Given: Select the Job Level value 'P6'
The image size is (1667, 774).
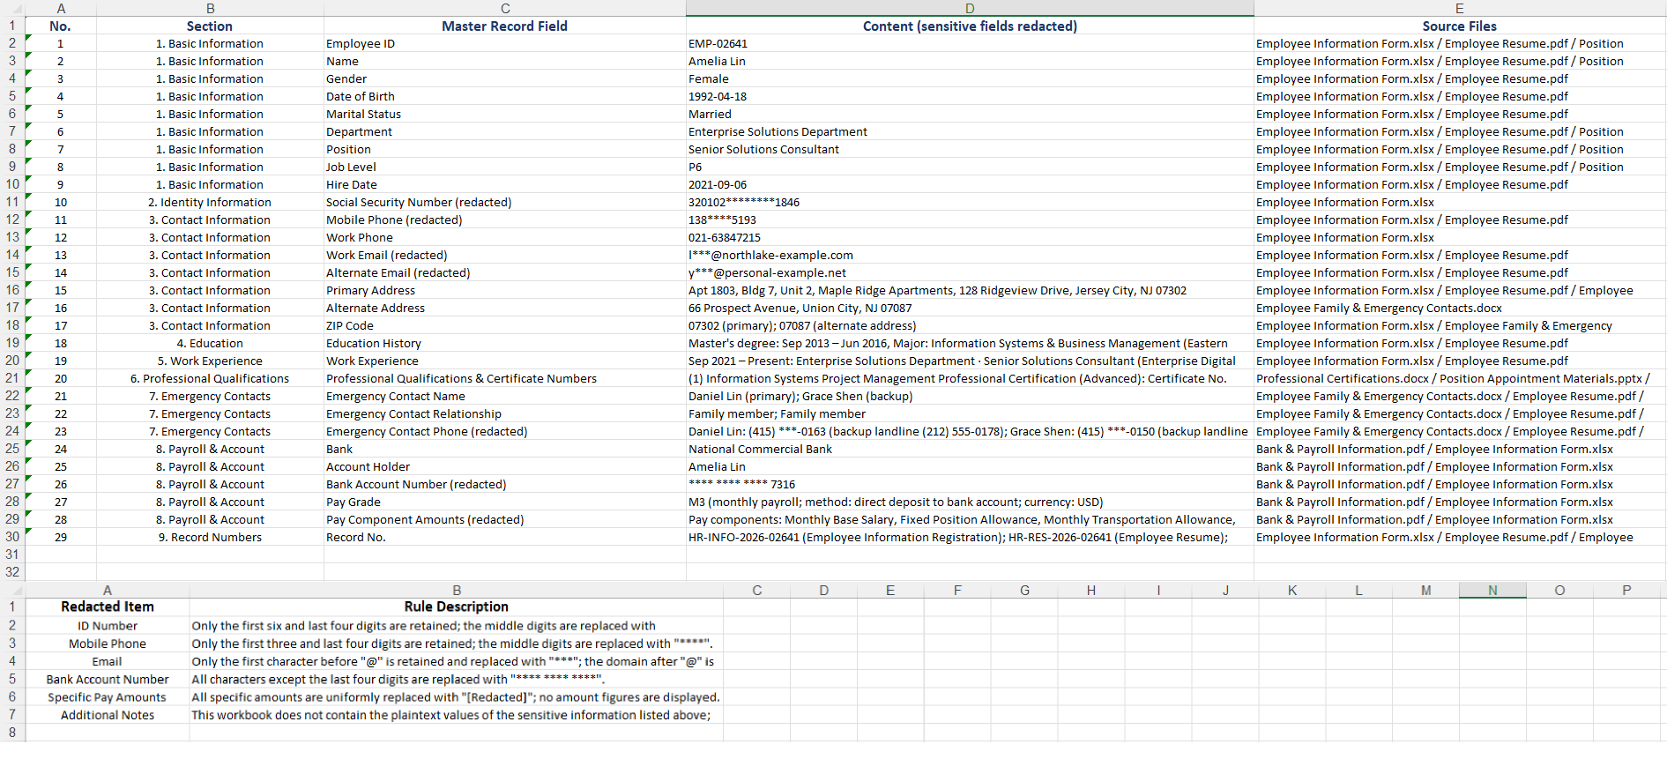Looking at the screenshot, I should (x=970, y=167).
